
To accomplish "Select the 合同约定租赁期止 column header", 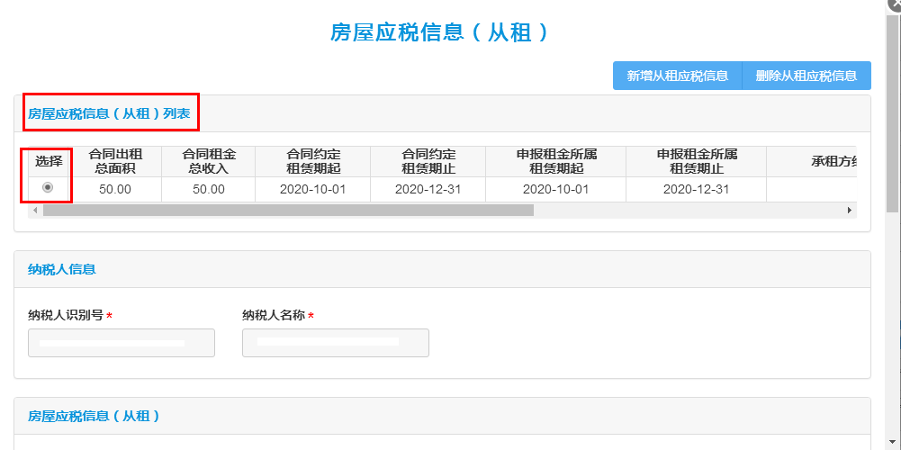I will pos(428,161).
